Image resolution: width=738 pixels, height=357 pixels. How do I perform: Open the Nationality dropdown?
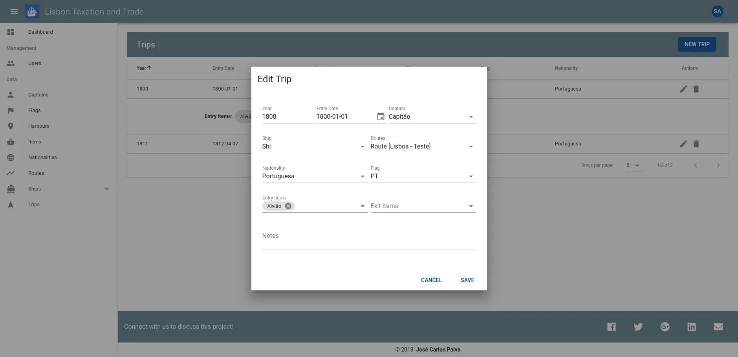(x=315, y=176)
